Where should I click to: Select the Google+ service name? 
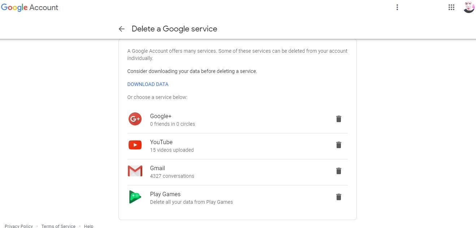(161, 116)
